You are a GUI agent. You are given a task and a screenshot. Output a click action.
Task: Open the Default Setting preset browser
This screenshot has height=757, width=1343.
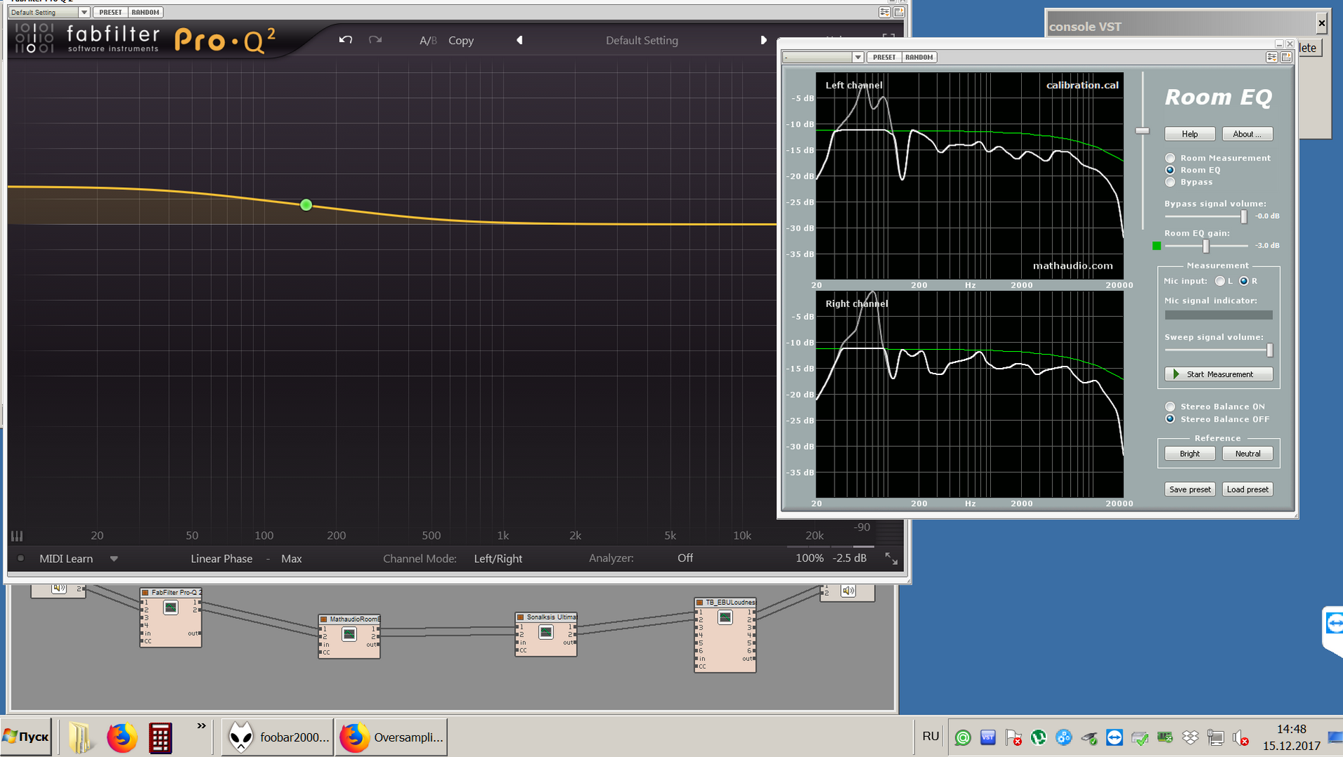642,40
